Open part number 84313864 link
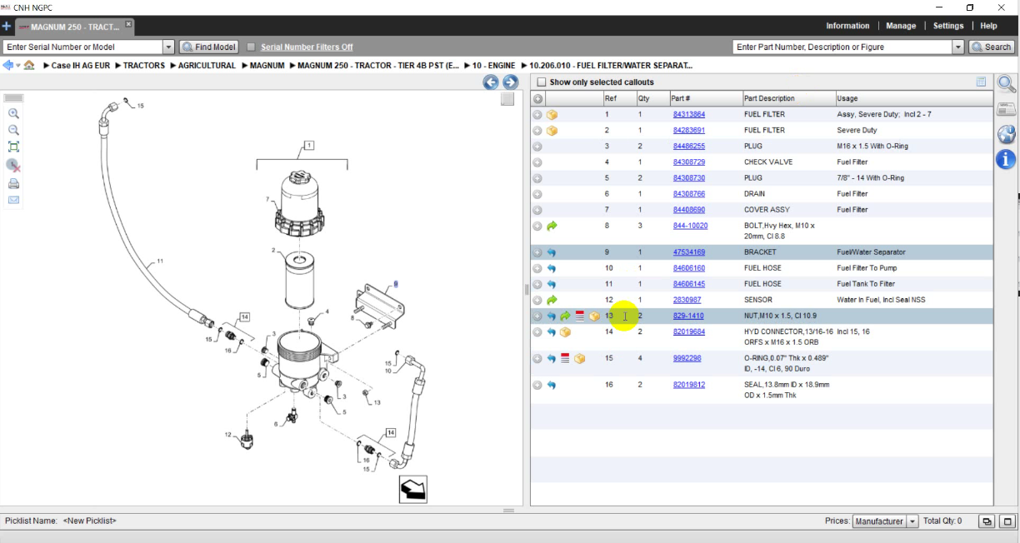Image resolution: width=1020 pixels, height=543 pixels. [x=688, y=115]
